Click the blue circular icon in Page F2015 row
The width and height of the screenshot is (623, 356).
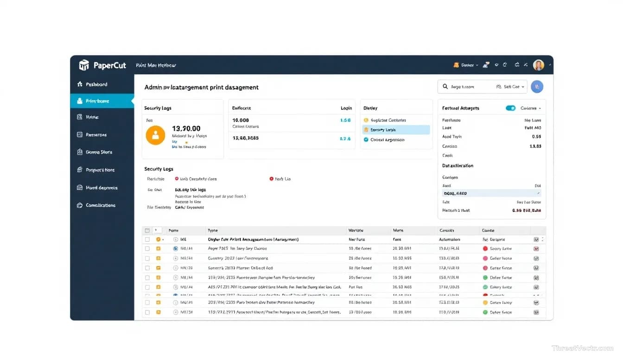(175, 248)
